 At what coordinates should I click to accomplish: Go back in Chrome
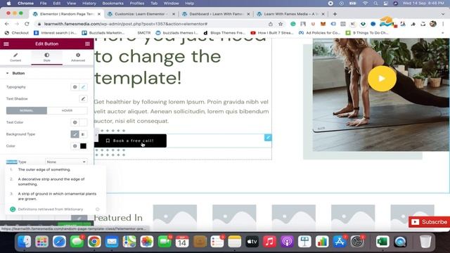pos(7,24)
